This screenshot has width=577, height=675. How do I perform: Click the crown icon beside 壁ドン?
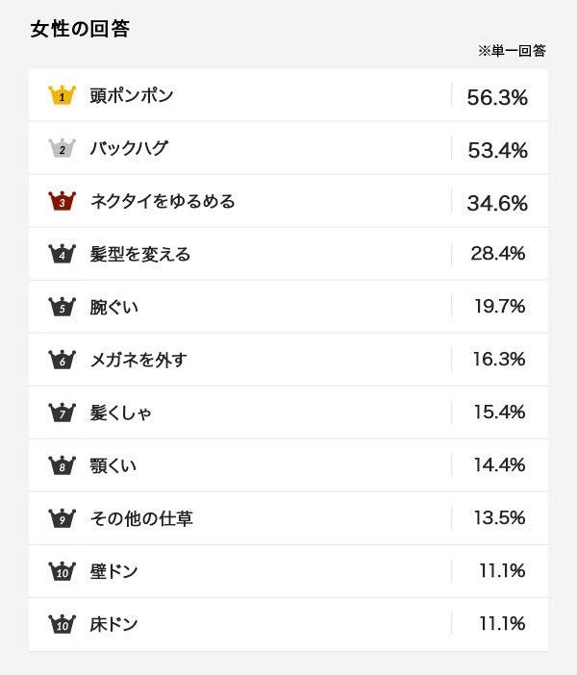click(62, 571)
